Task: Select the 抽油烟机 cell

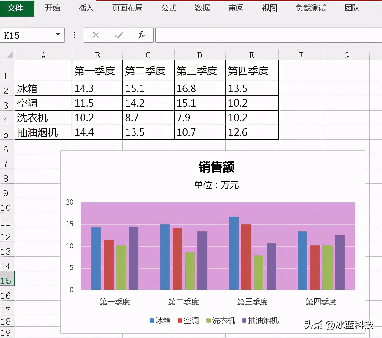Action: pos(43,132)
